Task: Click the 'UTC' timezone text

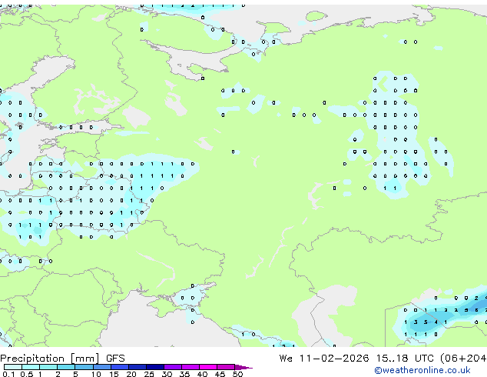Action: (424, 359)
